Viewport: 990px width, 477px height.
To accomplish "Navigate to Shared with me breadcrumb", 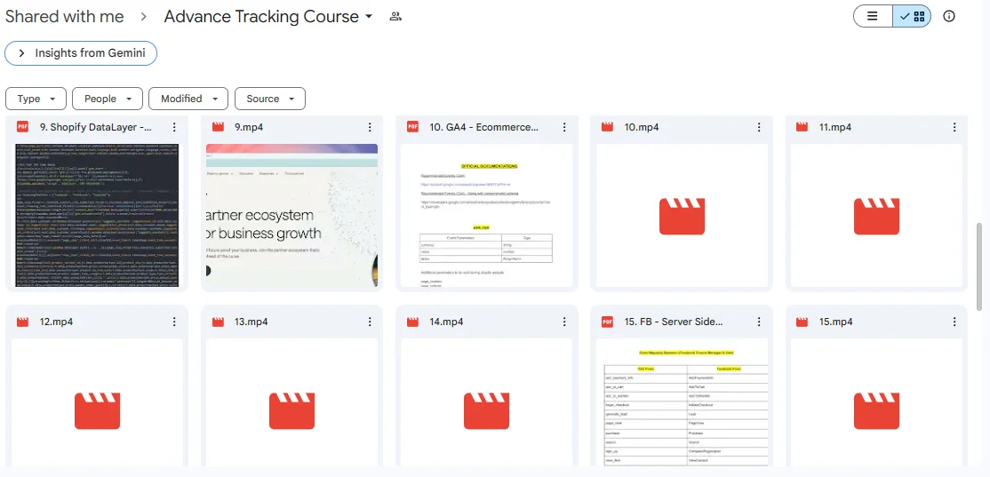I will (64, 17).
